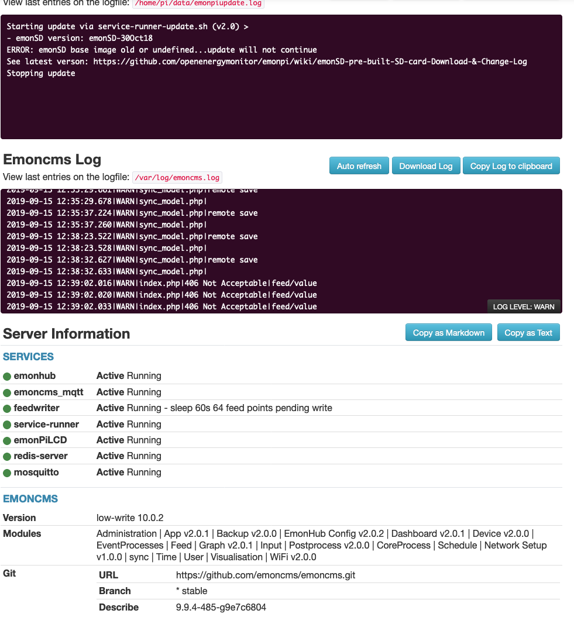The image size is (574, 631).
Task: Click the emonhub service name
Action: 35,375
